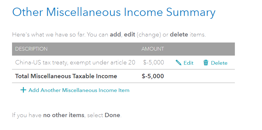Select the China-US tax treaty description text
Image resolution: width=262 pixels, height=130 pixels.
[75, 63]
